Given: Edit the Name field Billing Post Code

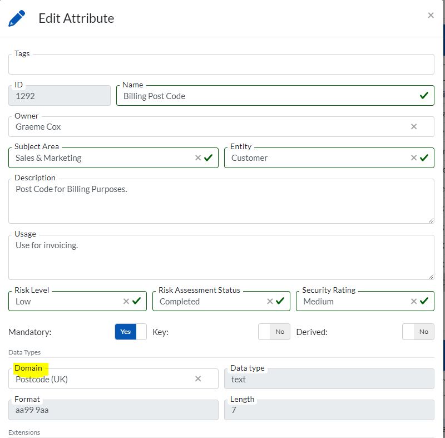Looking at the screenshot, I should pos(267,96).
